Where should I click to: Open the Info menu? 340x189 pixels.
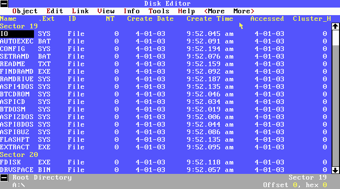tap(131, 11)
